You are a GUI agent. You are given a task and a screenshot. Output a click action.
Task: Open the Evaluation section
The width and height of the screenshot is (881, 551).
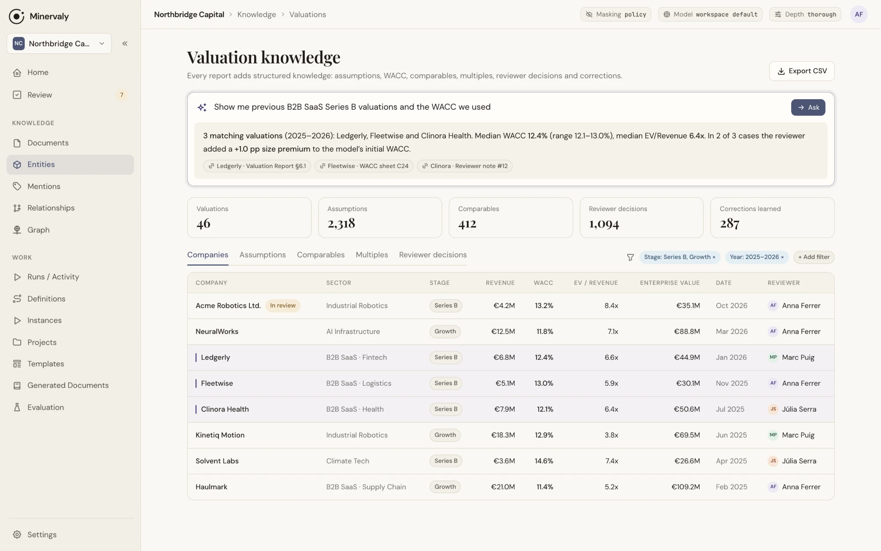70,407
